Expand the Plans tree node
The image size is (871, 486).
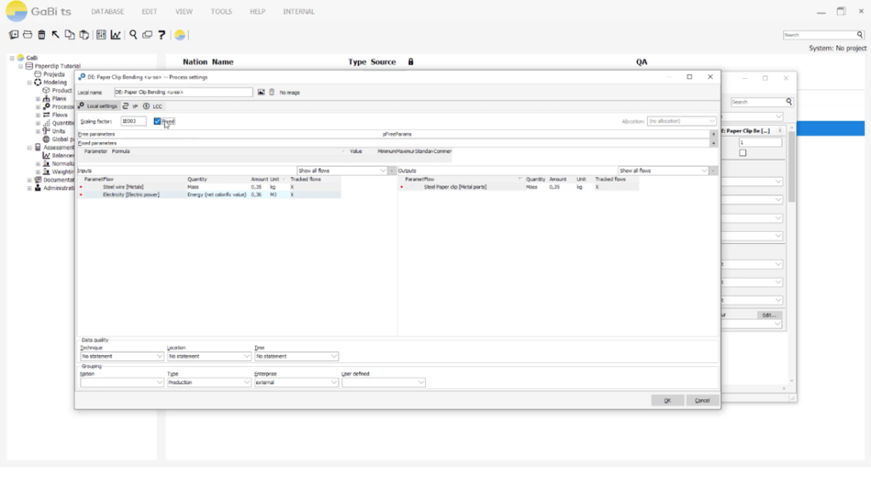pyautogui.click(x=37, y=99)
